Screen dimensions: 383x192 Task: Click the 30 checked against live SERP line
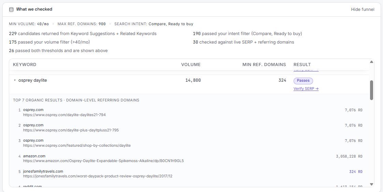[x=243, y=42]
